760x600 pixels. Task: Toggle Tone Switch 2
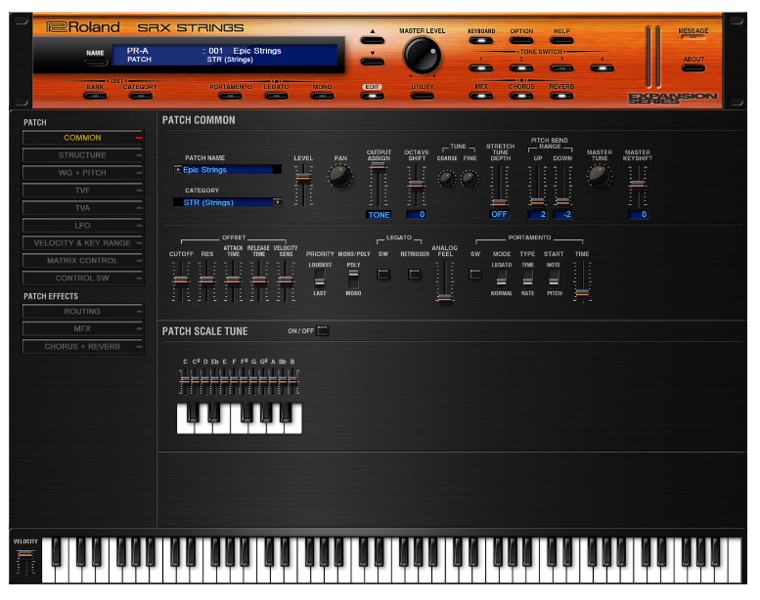(x=521, y=68)
